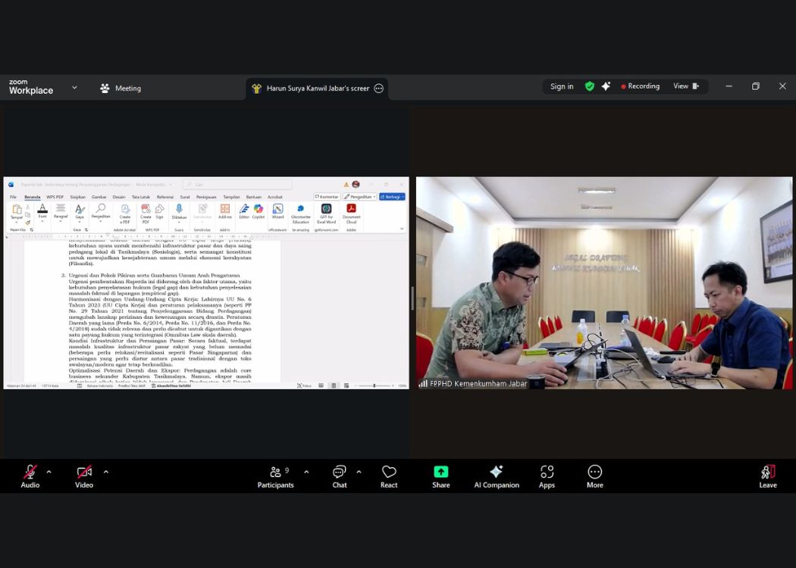Open the Zoom Workplace dropdown chevron

[74, 88]
